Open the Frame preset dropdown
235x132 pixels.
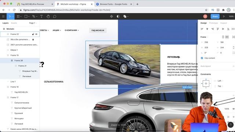point(205,37)
